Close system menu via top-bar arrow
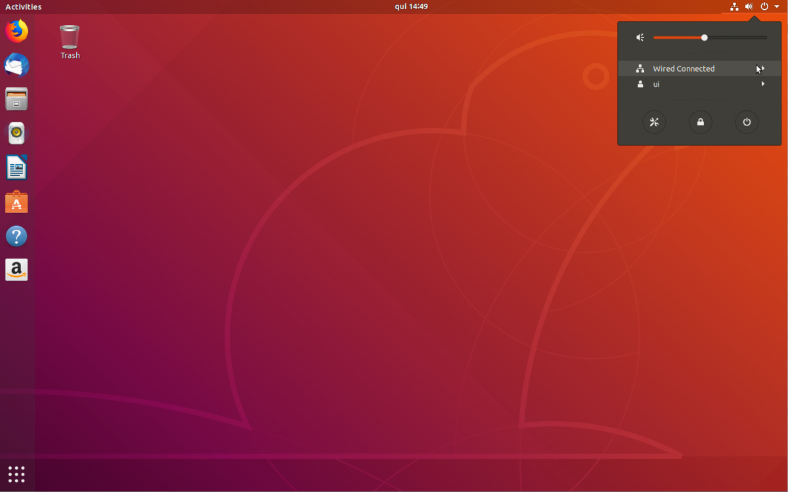Image resolution: width=788 pixels, height=492 pixels. [777, 7]
